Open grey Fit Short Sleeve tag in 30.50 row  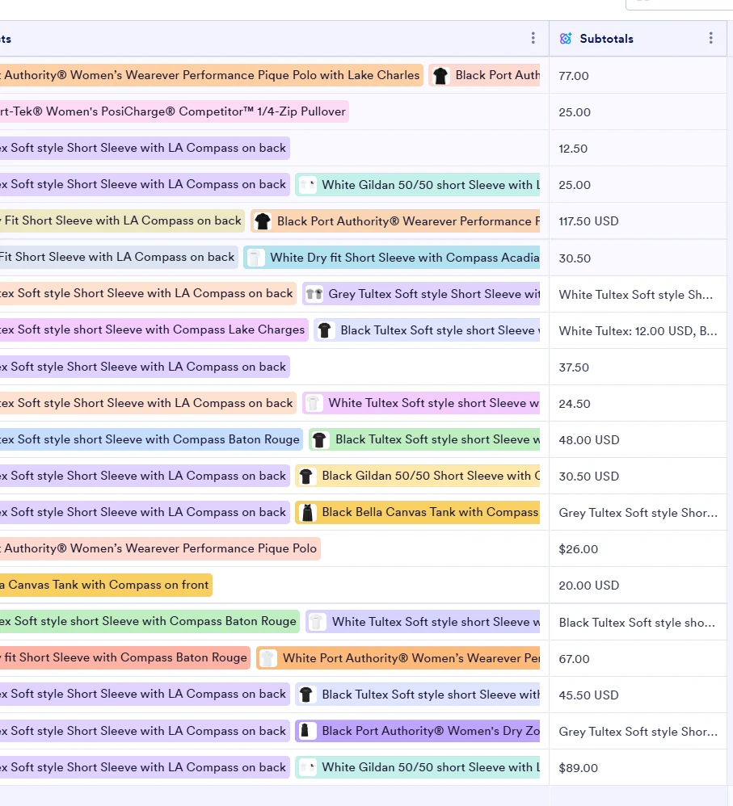(x=119, y=257)
